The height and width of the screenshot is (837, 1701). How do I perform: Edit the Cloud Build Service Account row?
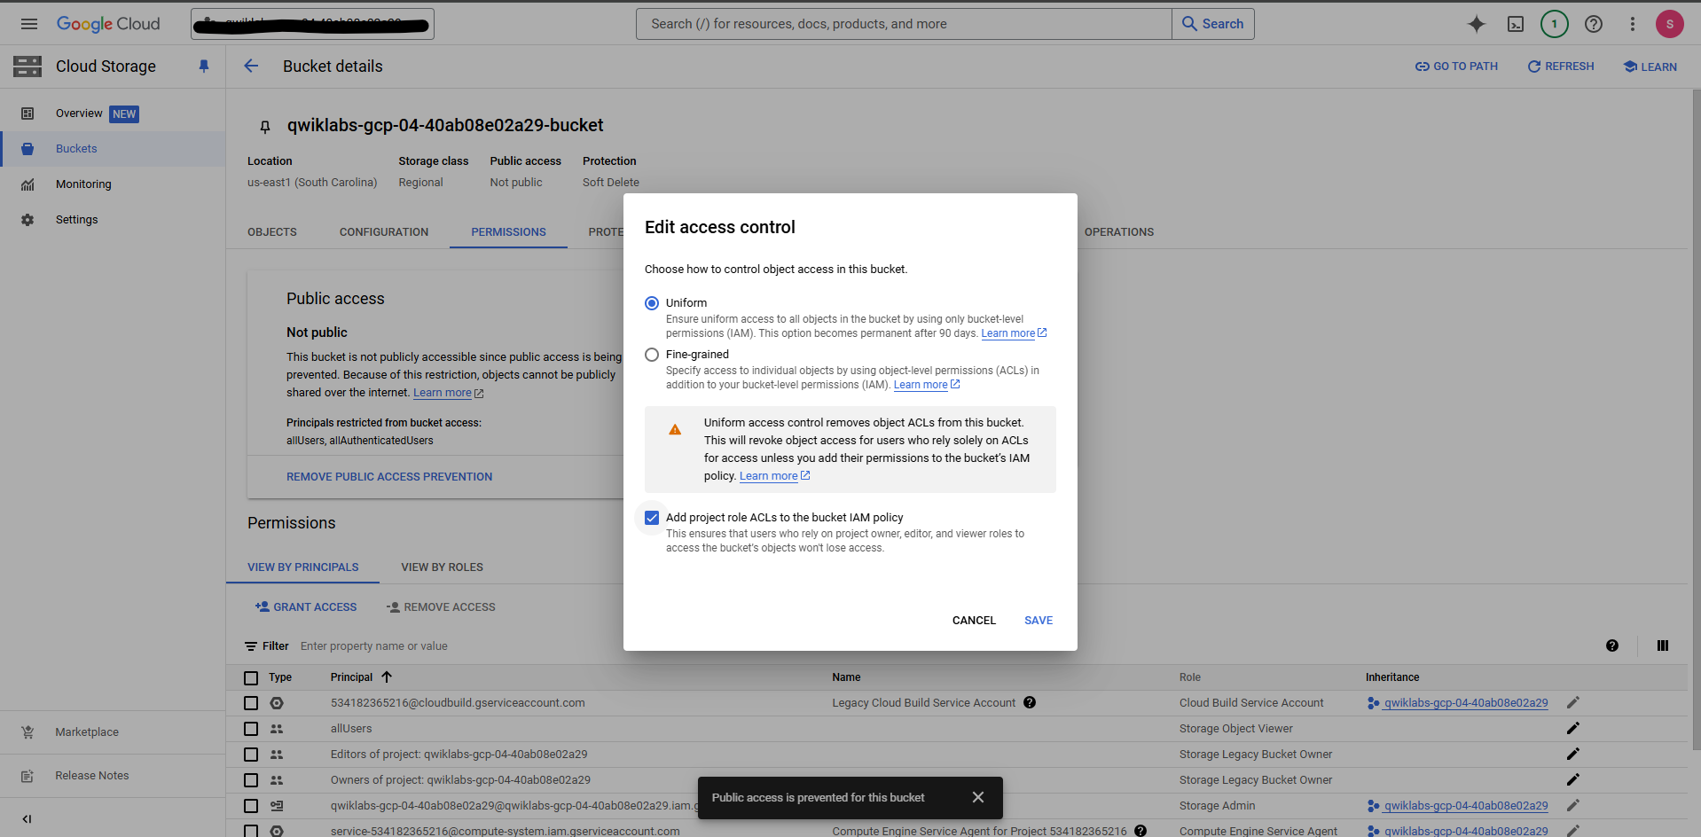coord(1572,702)
